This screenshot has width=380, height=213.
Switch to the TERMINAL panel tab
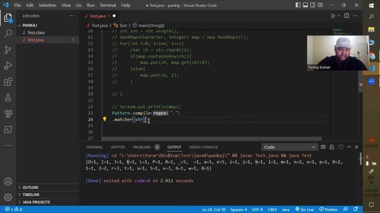point(94,147)
